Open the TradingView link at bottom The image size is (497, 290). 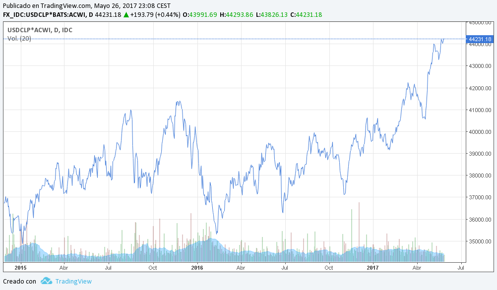[x=73, y=282]
